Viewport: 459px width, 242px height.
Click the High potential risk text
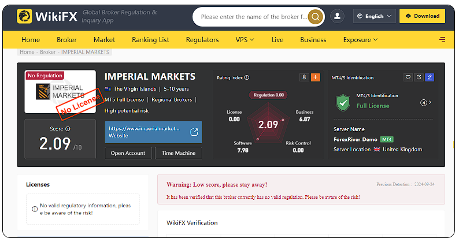pos(127,111)
